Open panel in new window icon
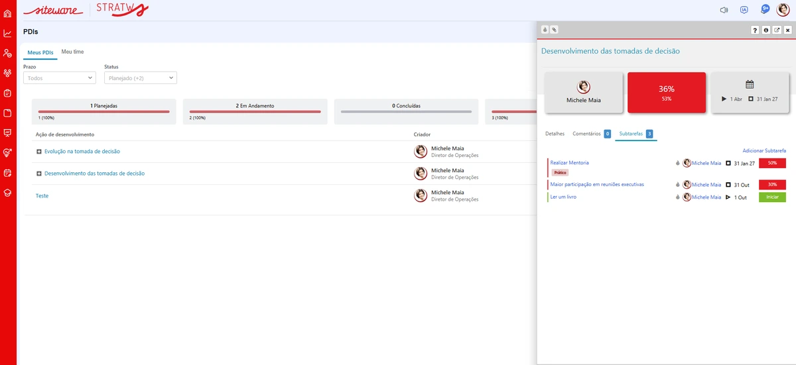The height and width of the screenshot is (365, 796). point(777,30)
